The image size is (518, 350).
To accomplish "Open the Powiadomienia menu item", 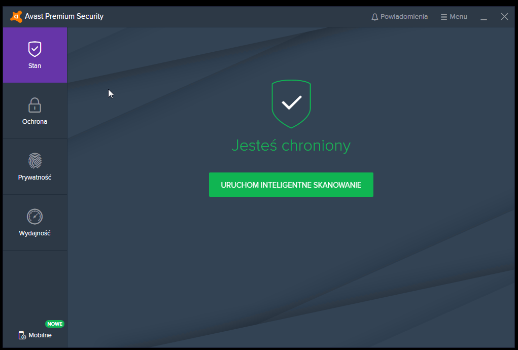I will [400, 16].
